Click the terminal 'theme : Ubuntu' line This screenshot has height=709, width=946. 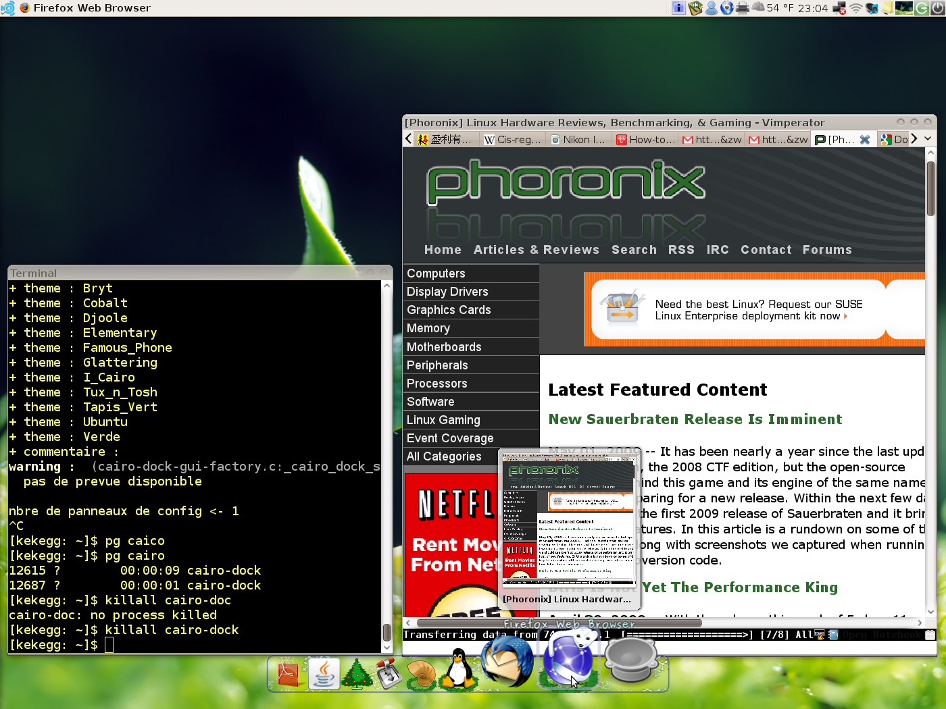tap(68, 422)
